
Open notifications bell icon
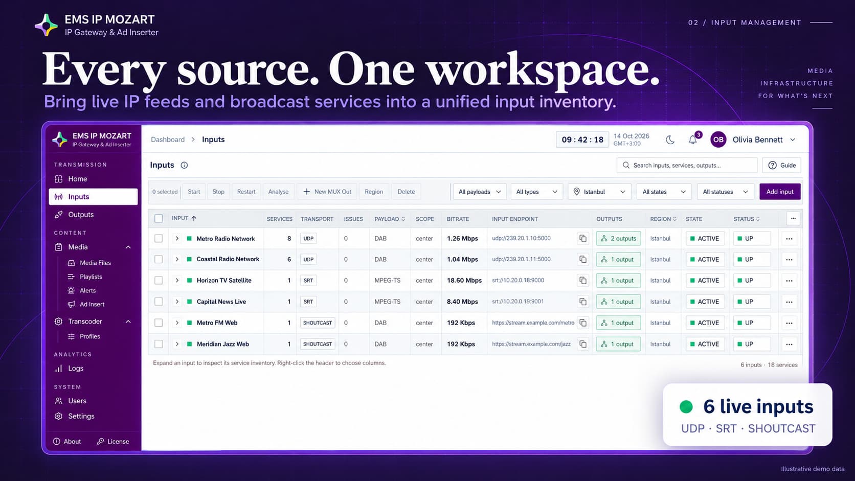[x=693, y=140]
